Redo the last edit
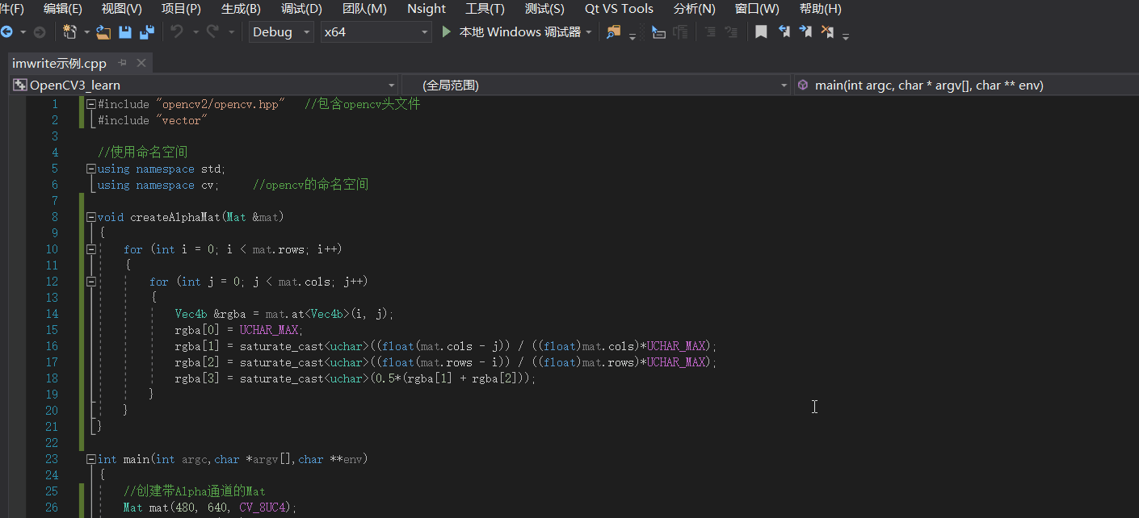The height and width of the screenshot is (518, 1139). 212,32
